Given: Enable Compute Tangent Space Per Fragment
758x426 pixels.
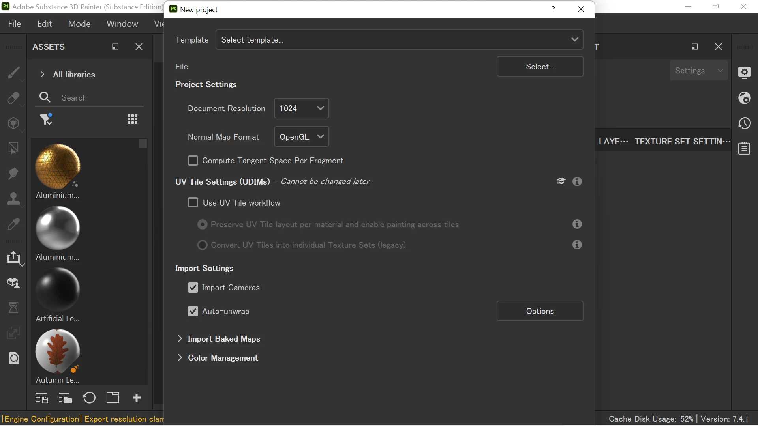Looking at the screenshot, I should tap(193, 161).
